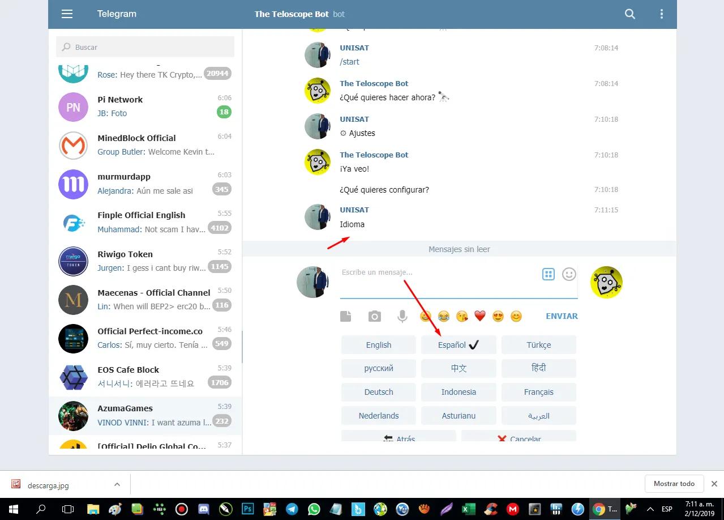Click UNISAT sender name above Idioma
724x520 pixels.
point(354,210)
